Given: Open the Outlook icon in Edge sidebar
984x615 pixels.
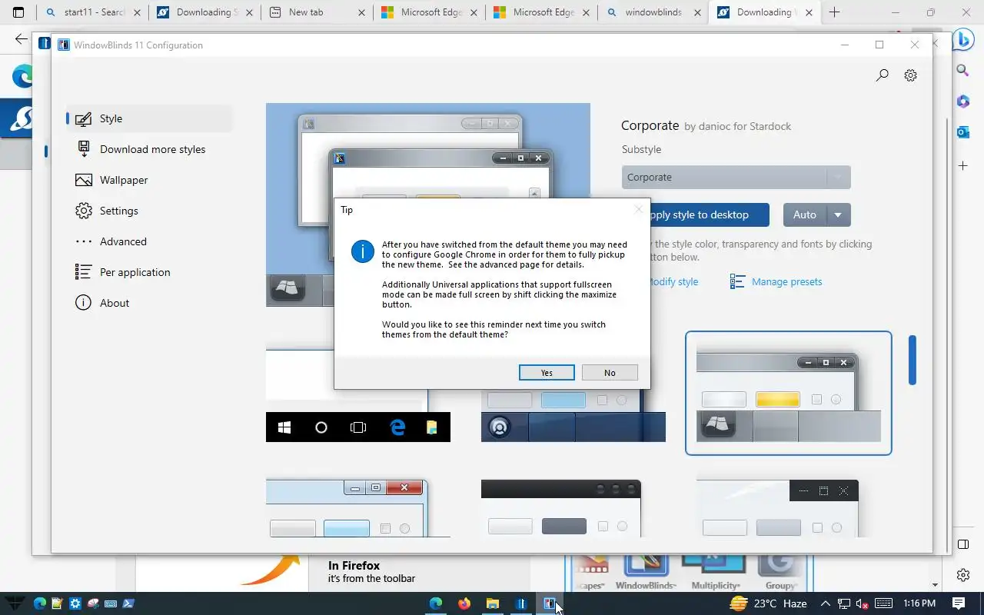Looking at the screenshot, I should pos(962,132).
